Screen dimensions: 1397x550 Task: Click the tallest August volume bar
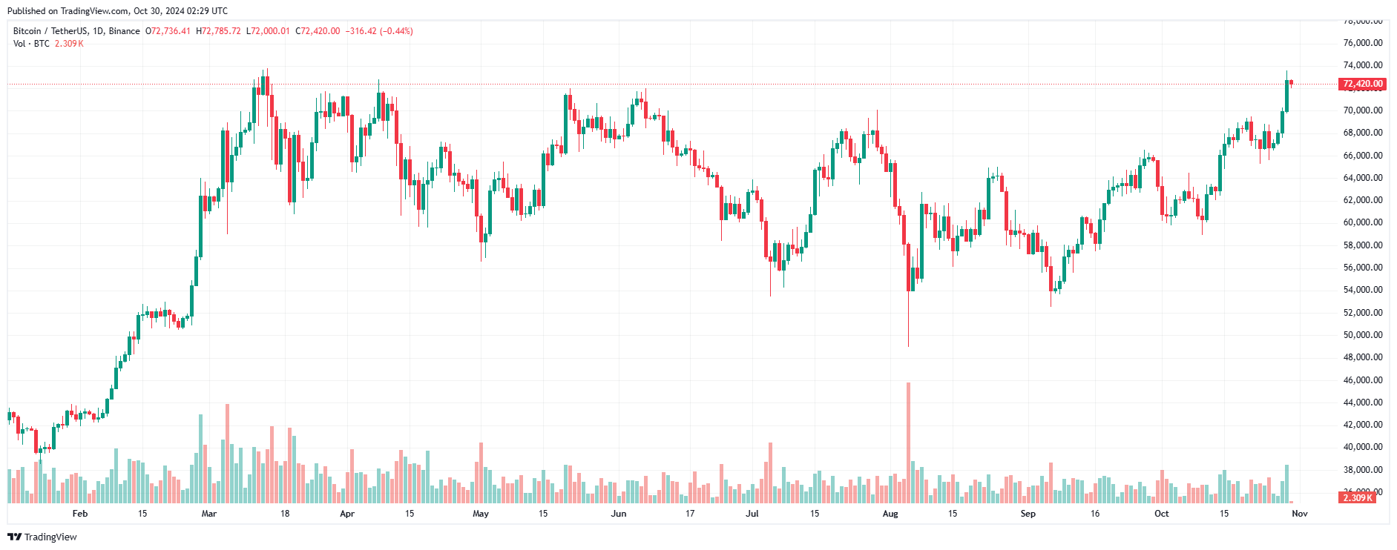[908, 443]
